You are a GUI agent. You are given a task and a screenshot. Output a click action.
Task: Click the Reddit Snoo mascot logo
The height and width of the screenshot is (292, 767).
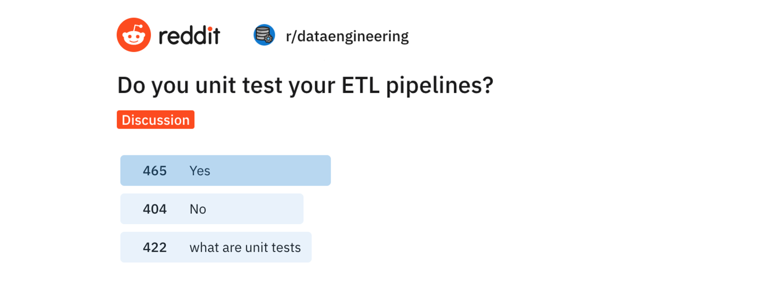click(x=133, y=35)
